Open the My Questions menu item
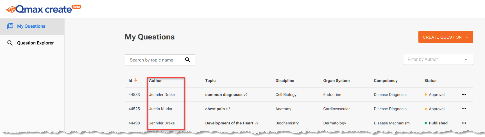This screenshot has width=485, height=137. pos(31,26)
